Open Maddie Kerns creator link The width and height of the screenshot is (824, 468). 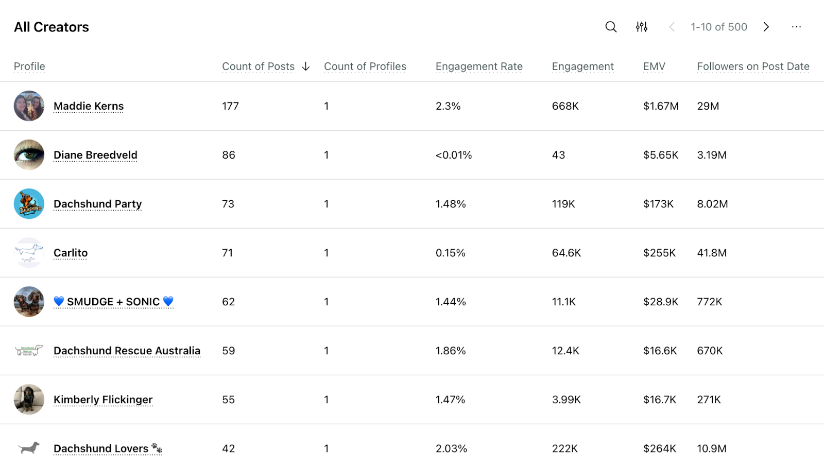(88, 106)
